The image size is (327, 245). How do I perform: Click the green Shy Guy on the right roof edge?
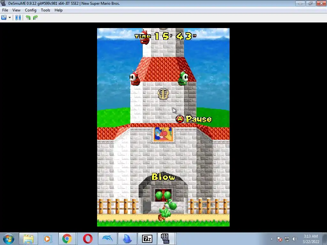(x=183, y=78)
